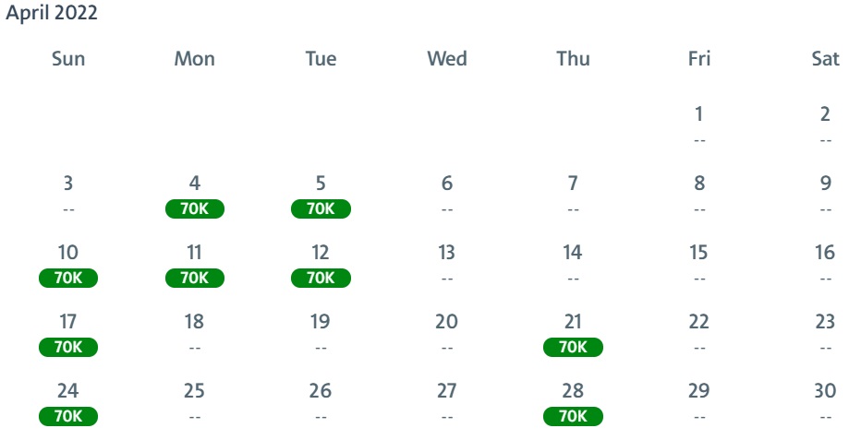Select the 70K badge on April 28

(573, 416)
